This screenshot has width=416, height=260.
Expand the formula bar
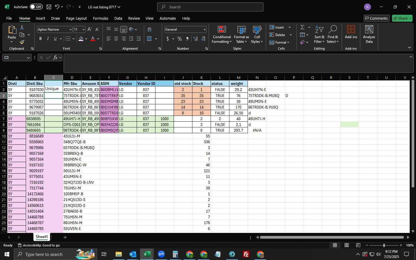(411, 57)
